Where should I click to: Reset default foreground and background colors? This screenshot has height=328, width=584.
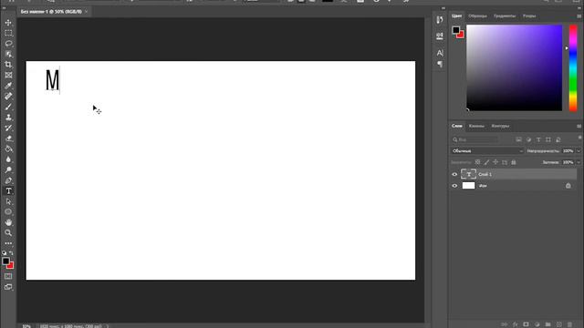(4, 253)
